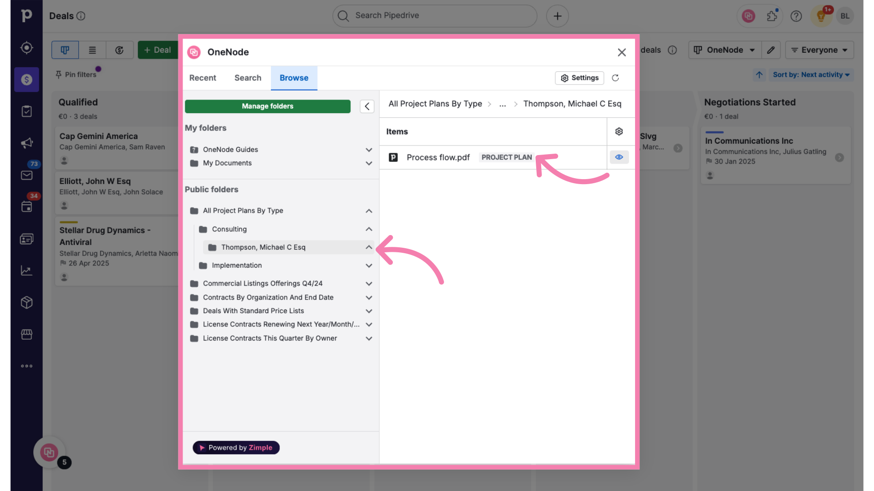Open Pipedrive logo home
Viewport: 874px width, 491px height.
[x=26, y=15]
